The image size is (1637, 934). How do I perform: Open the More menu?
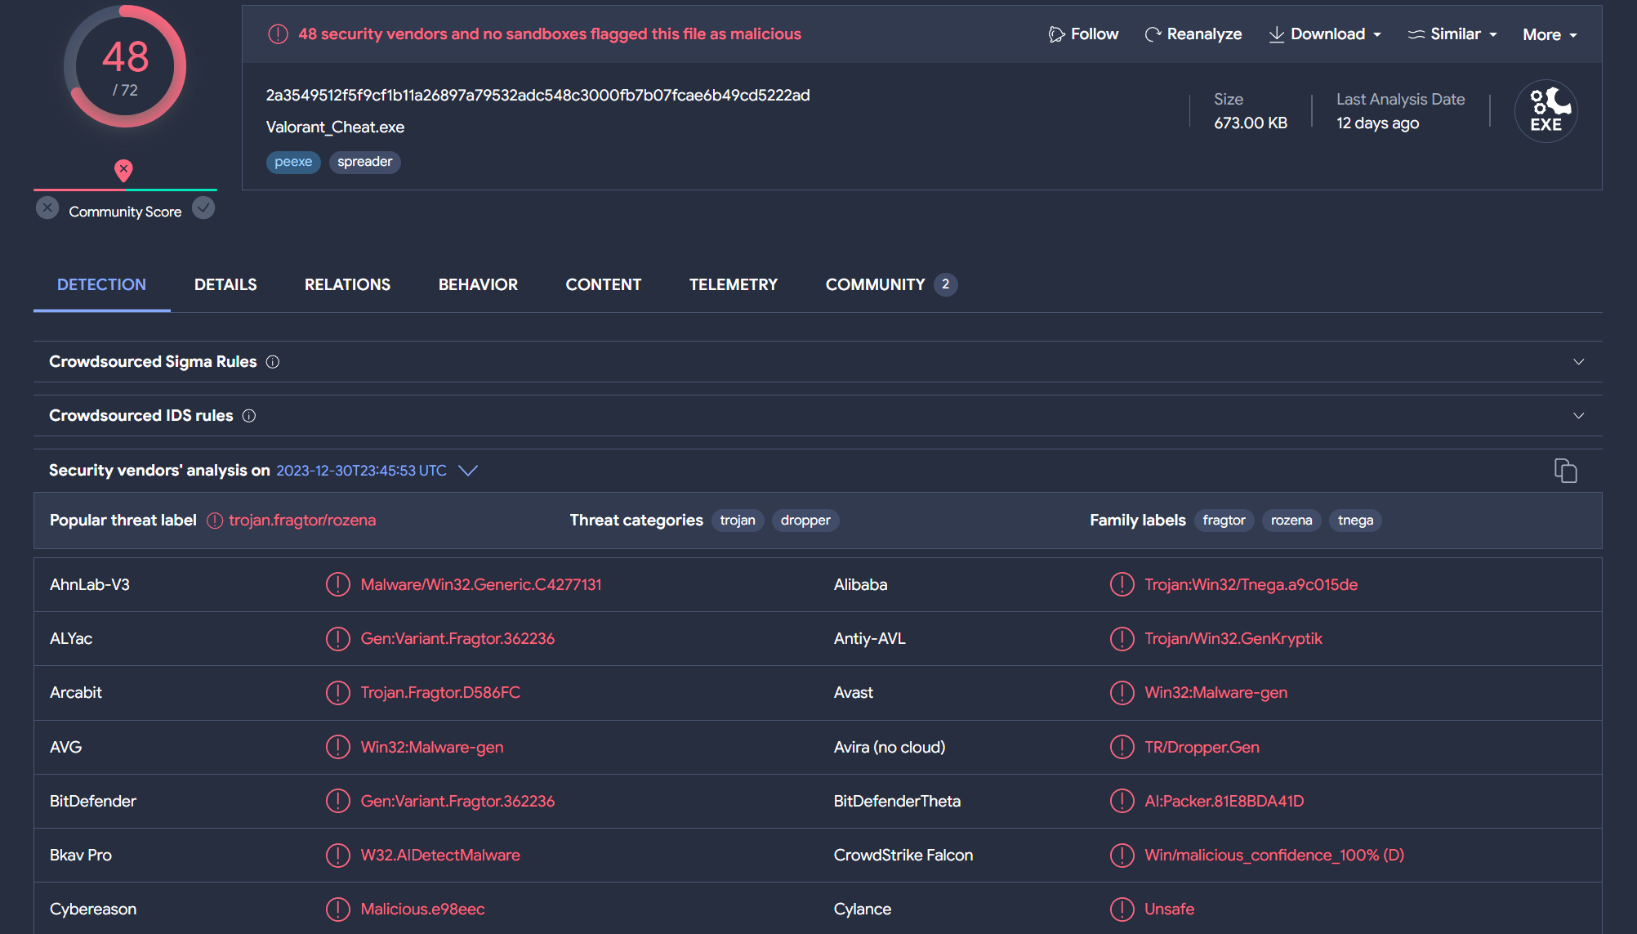tap(1550, 34)
